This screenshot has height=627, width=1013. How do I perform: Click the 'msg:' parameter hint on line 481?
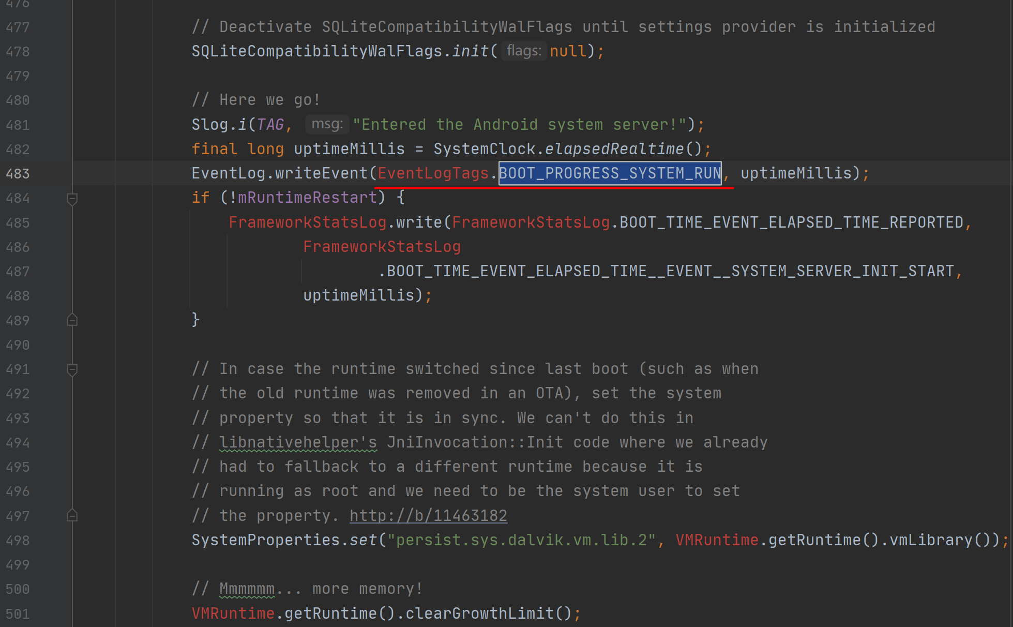[327, 124]
